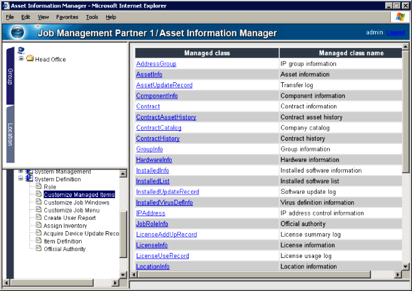Image resolution: width=412 pixels, height=291 pixels.
Task: Click the Role page icon
Action: tap(38, 186)
